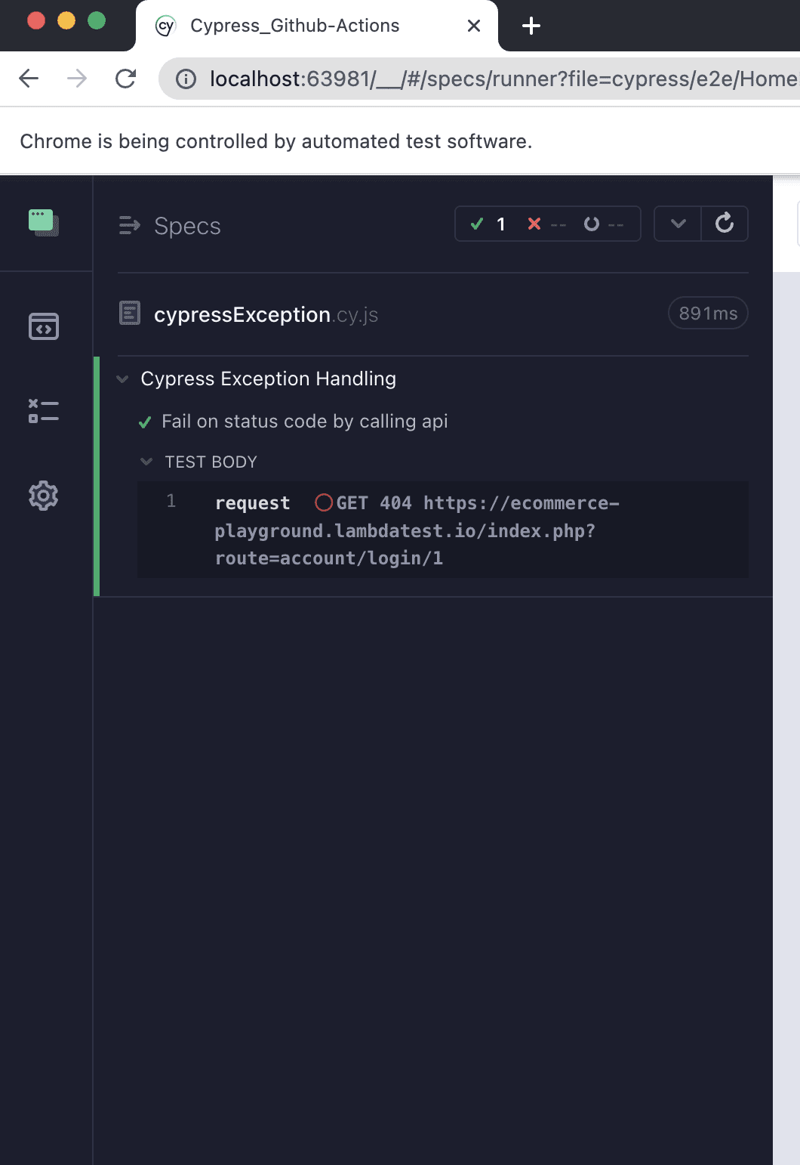Collapse the Cypress Exception Handling suite
800x1165 pixels.
pos(122,379)
